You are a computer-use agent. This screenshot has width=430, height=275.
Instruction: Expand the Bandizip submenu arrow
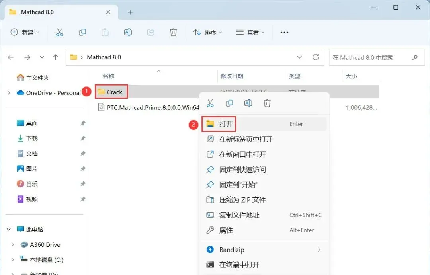319,250
